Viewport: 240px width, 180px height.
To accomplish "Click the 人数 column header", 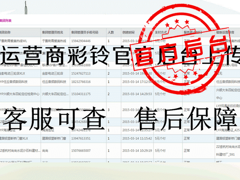I will [111, 32].
